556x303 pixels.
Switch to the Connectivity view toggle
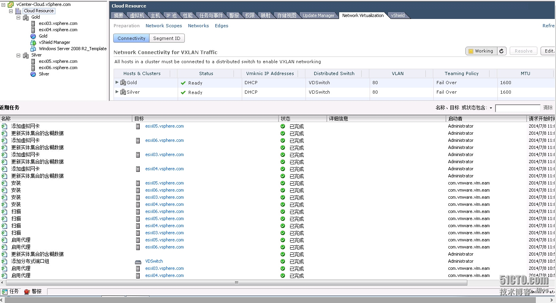[131, 38]
